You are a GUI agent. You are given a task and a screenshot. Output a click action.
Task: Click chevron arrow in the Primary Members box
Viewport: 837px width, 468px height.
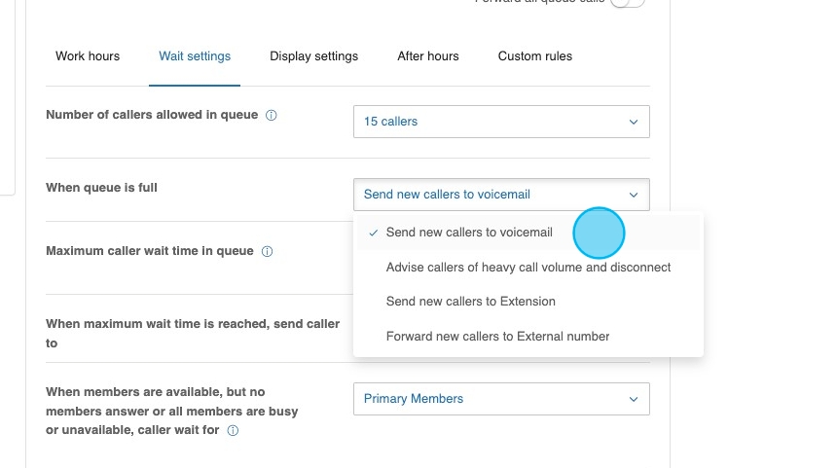coord(633,399)
